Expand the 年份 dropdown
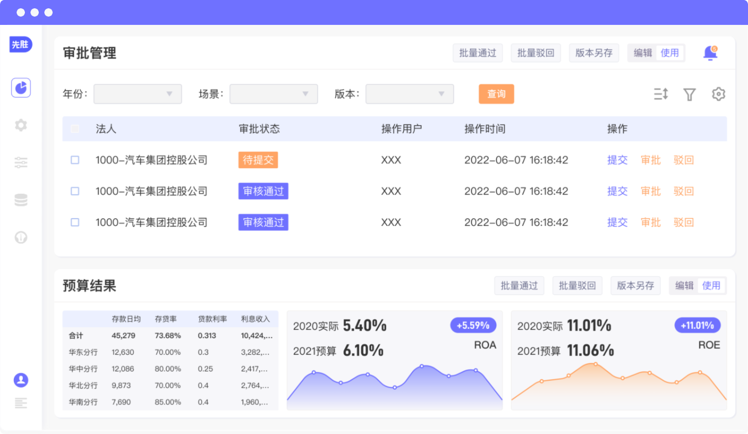The image size is (748, 434). [138, 94]
